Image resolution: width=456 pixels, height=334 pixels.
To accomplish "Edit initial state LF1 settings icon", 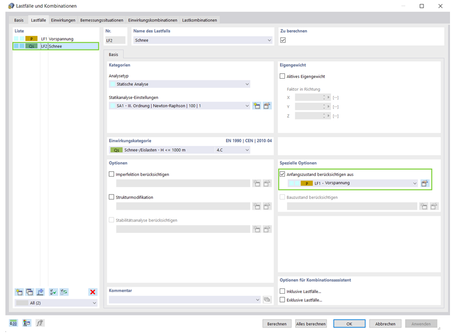I will tap(425, 183).
